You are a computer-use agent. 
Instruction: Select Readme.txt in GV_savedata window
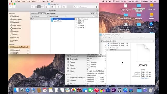pyautogui.click(x=114, y=48)
